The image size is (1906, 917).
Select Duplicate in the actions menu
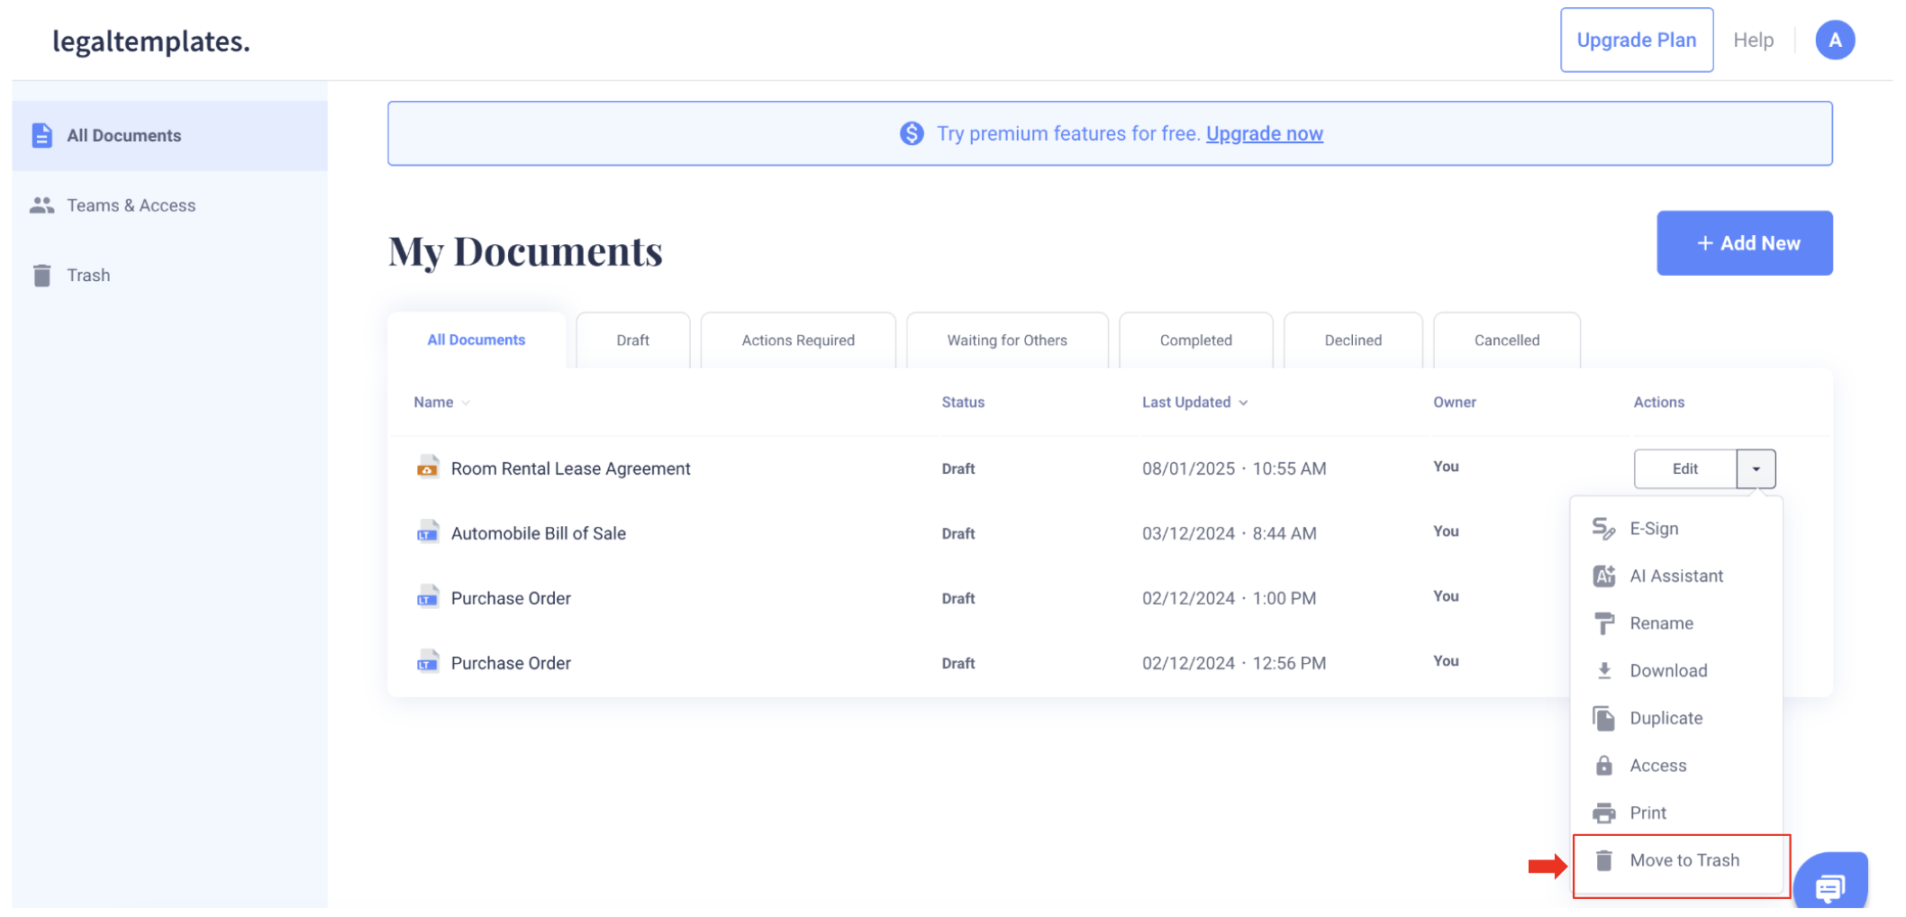[x=1676, y=718]
